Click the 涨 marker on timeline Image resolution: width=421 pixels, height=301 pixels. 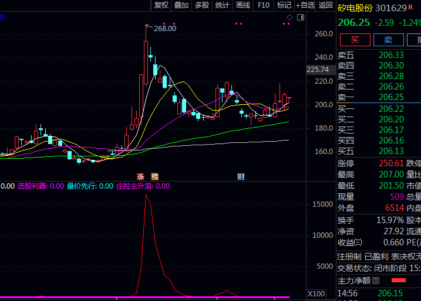140,176
